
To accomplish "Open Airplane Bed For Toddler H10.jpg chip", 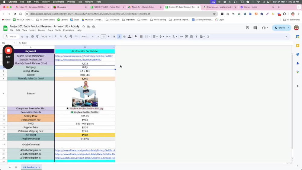I will click(85, 108).
